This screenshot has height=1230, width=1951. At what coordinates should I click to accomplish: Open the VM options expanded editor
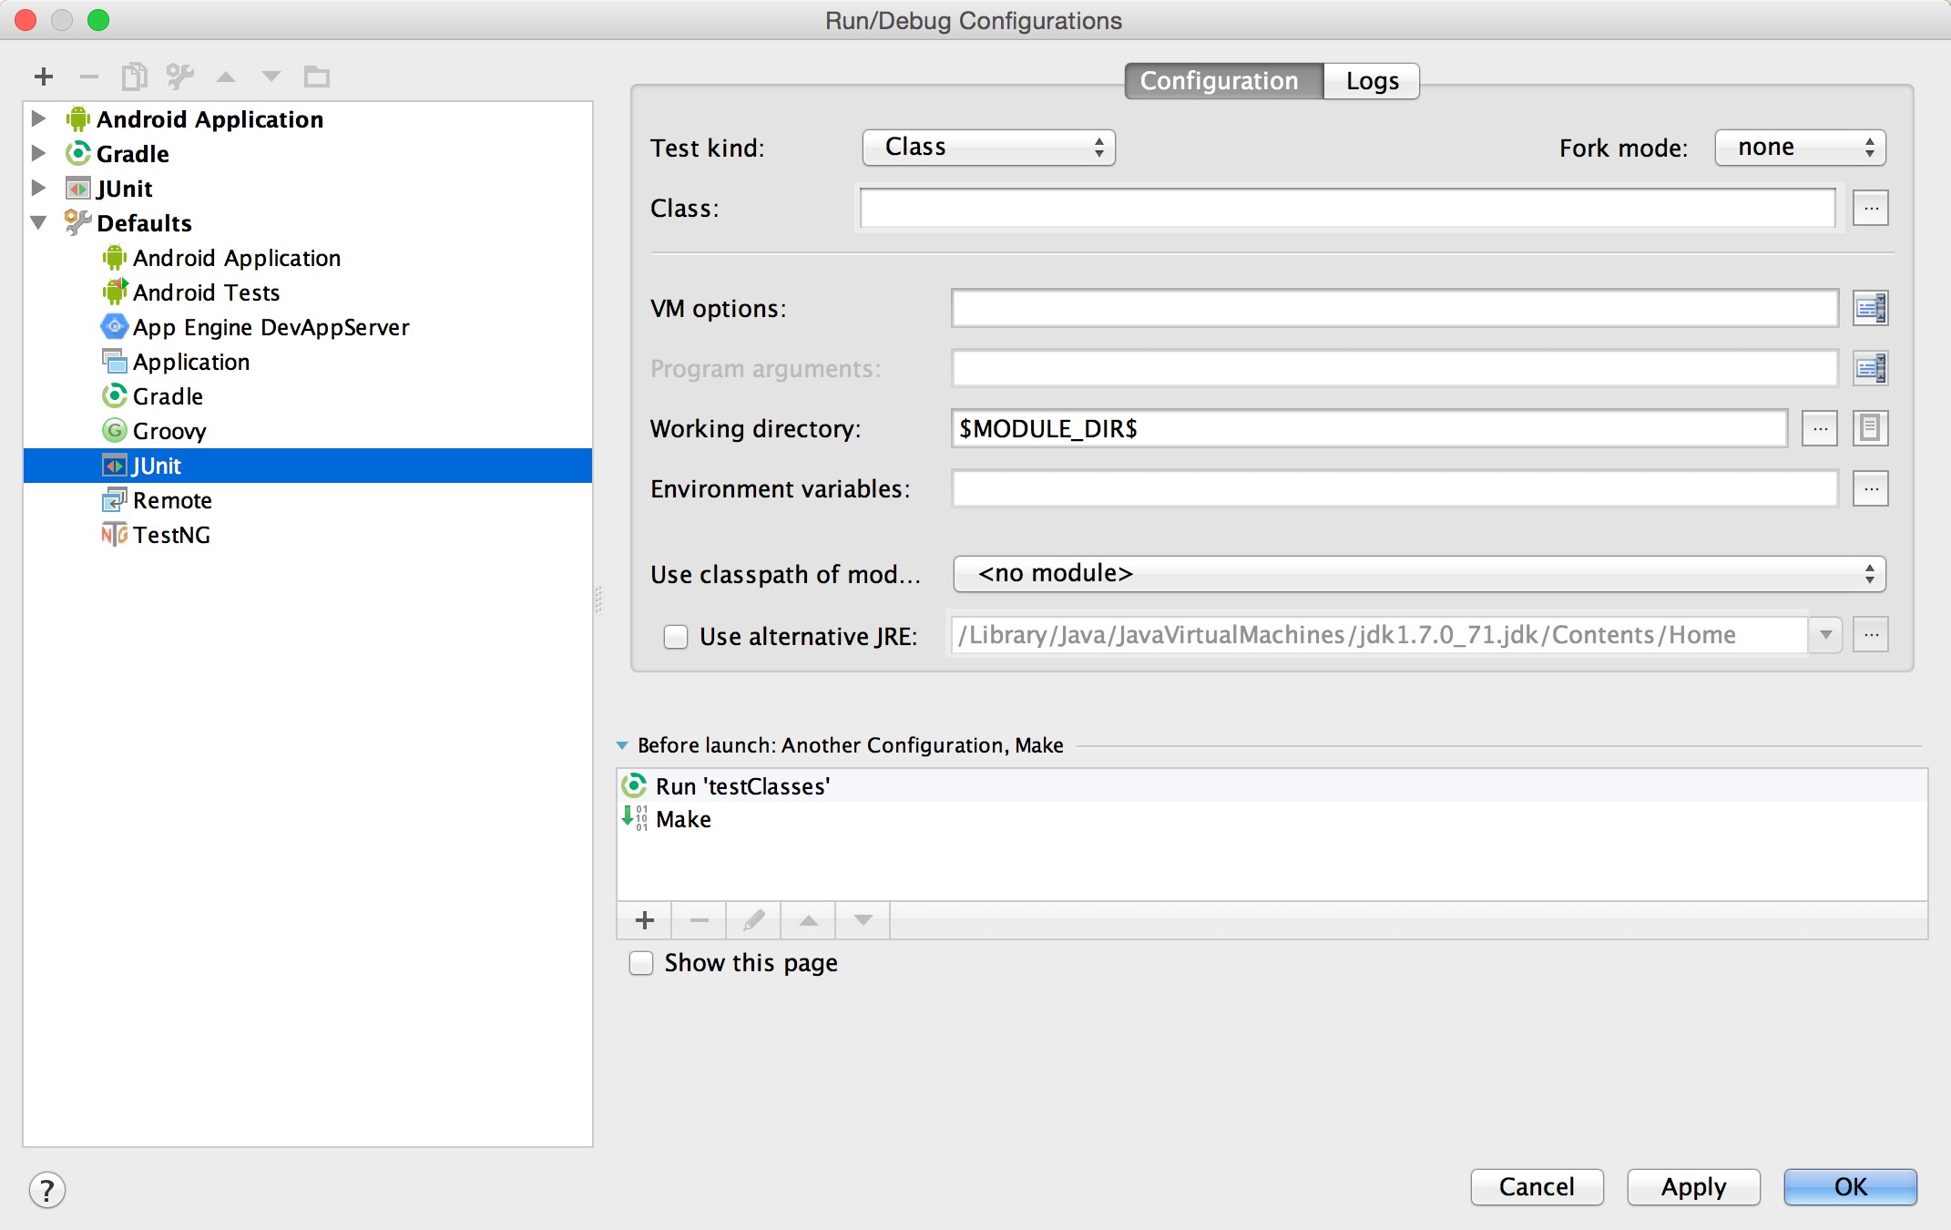pyautogui.click(x=1872, y=308)
